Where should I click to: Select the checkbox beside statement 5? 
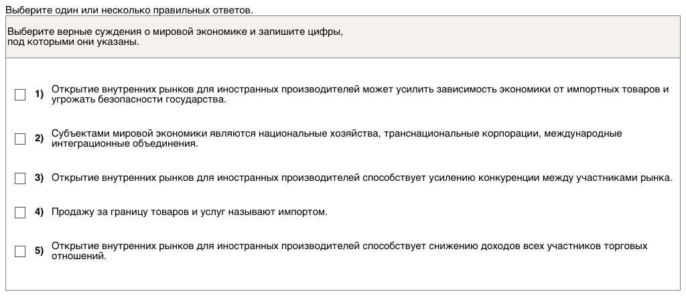pos(20,252)
